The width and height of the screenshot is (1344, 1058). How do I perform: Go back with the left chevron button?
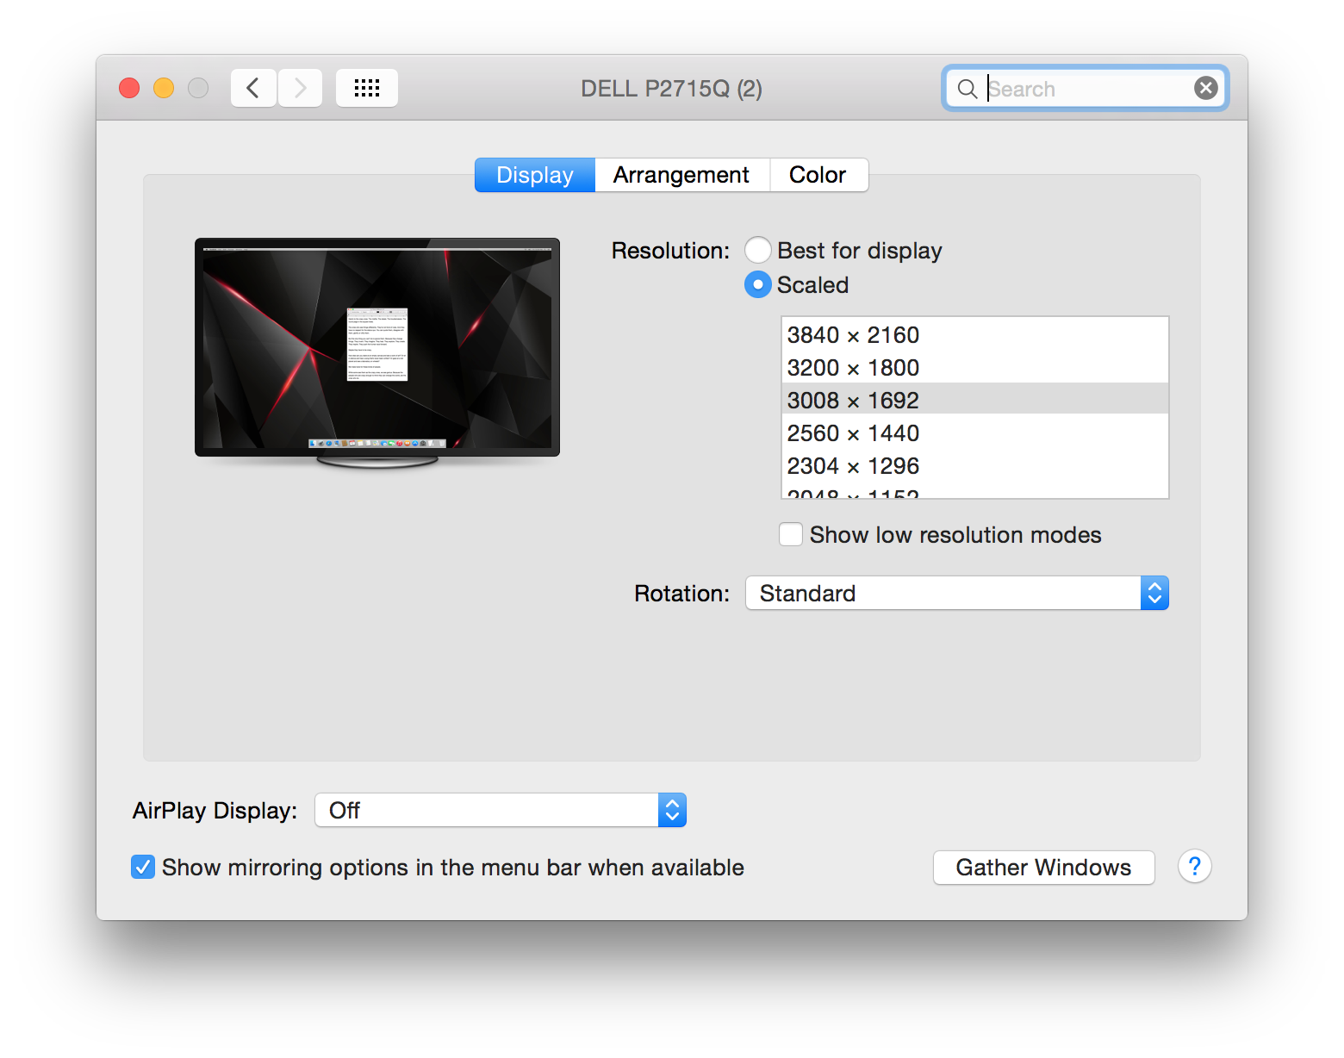[x=253, y=88]
